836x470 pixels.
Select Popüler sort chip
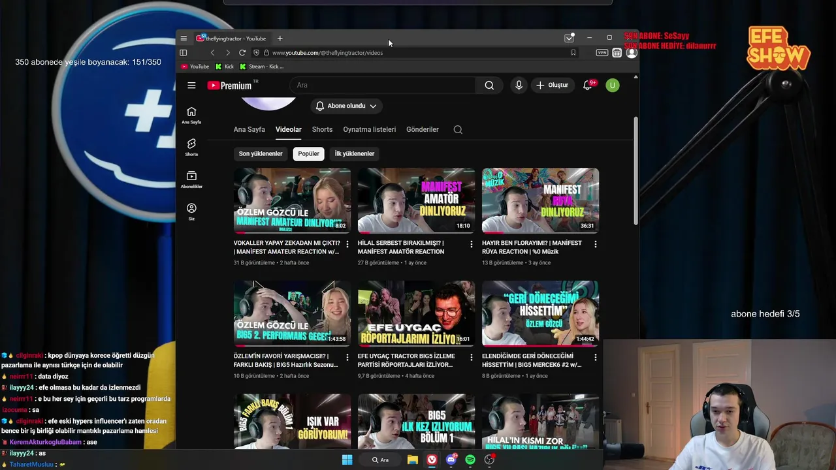pyautogui.click(x=308, y=154)
